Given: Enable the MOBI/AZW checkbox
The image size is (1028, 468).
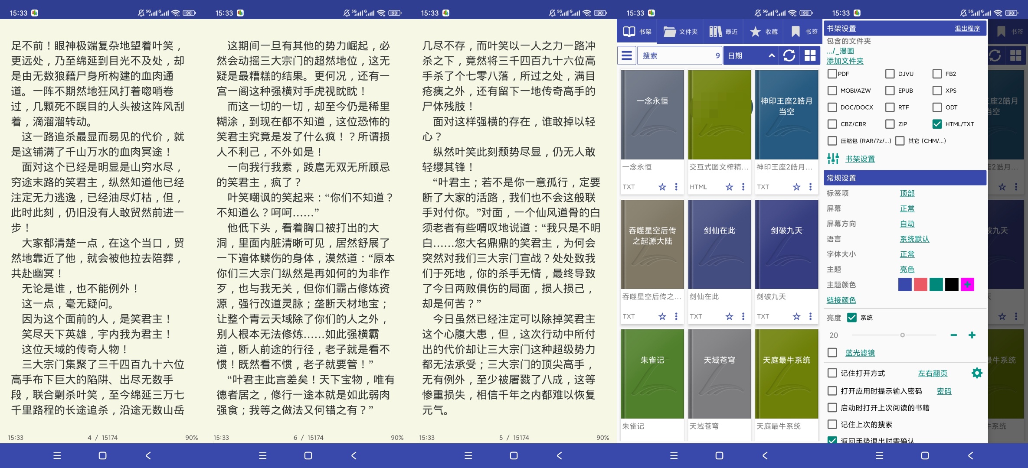Looking at the screenshot, I should [832, 91].
